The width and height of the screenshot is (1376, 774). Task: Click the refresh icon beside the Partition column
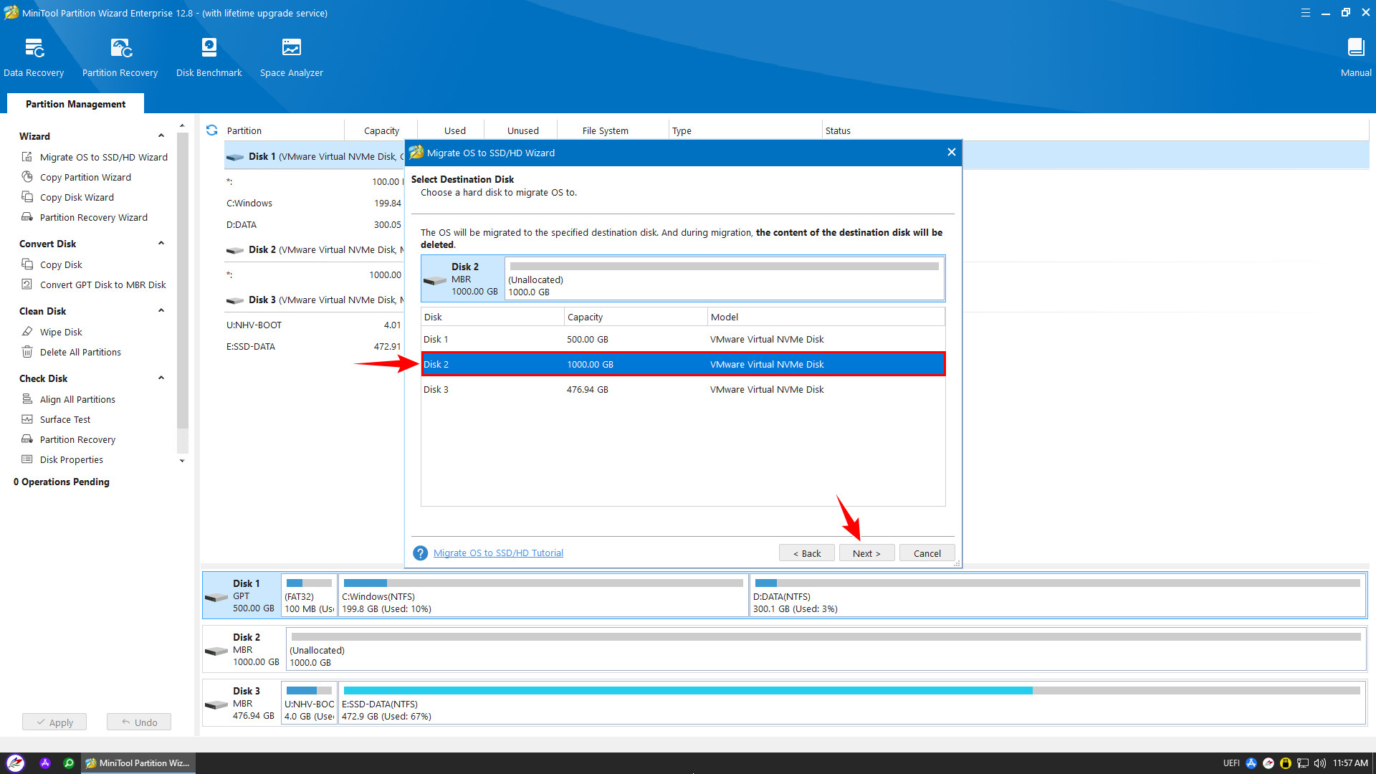tap(211, 130)
